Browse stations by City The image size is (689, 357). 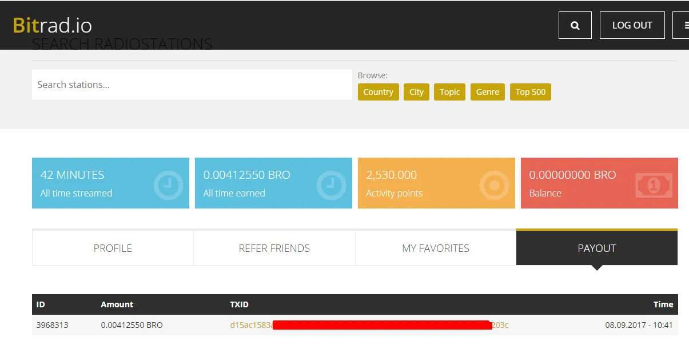[x=416, y=92]
